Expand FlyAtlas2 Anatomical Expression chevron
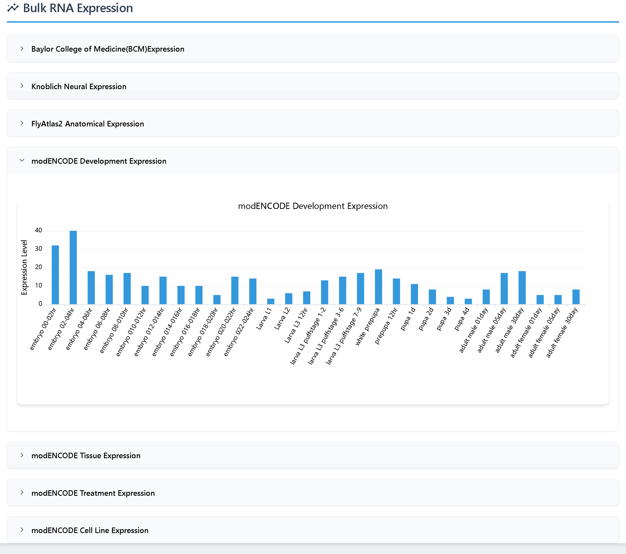 point(22,123)
